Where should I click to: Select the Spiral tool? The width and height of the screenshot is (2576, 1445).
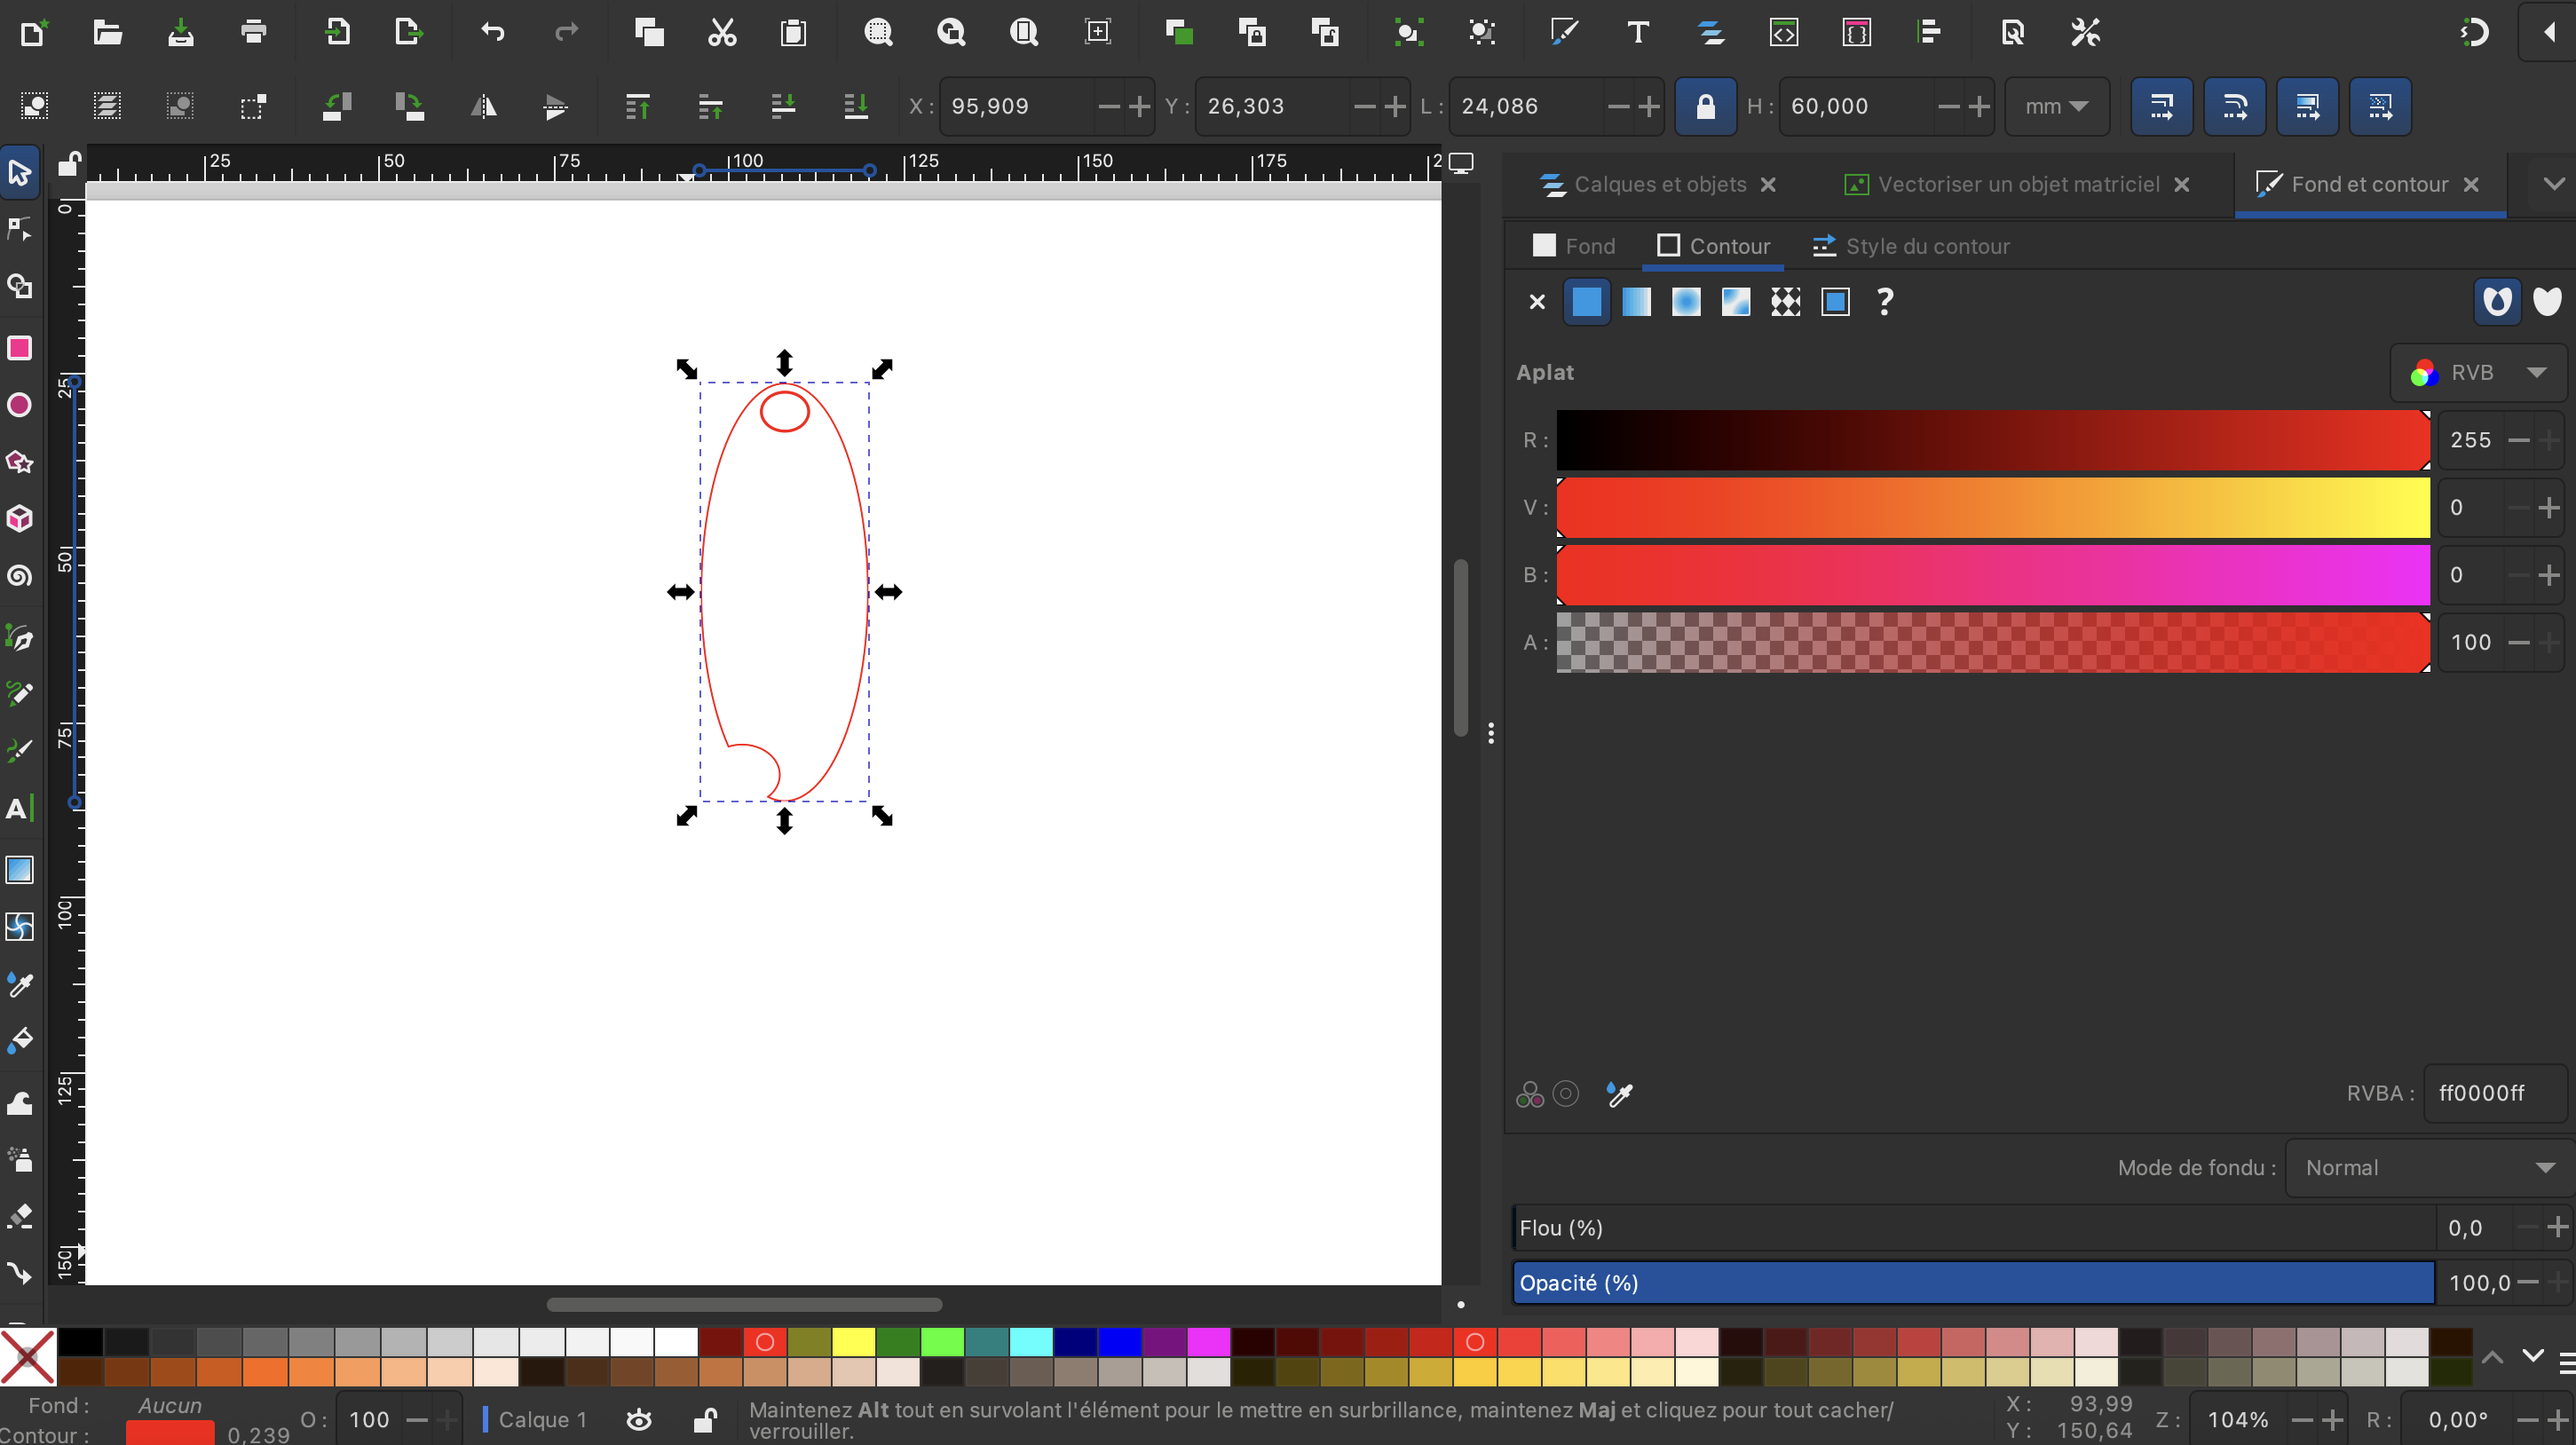point(20,576)
